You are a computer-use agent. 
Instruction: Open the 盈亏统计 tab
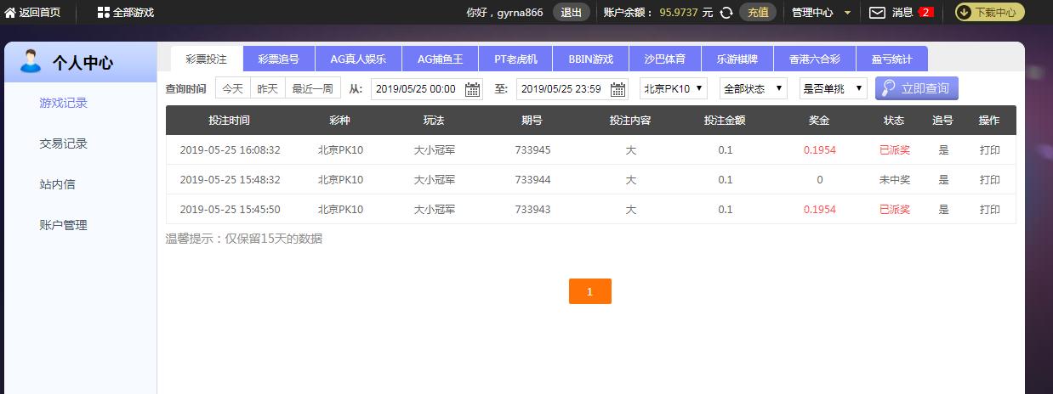(x=891, y=59)
